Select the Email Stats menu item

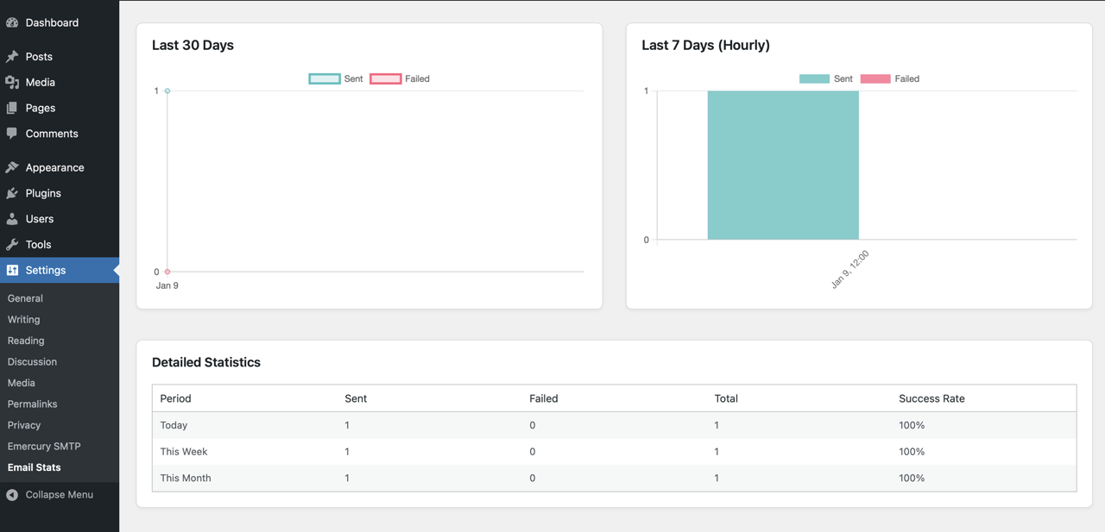coord(34,467)
